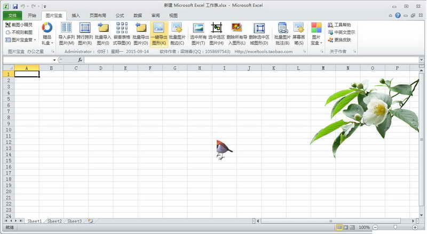The height and width of the screenshot is (234, 427).
Task: Click the fx Insert Function button
Action: pyautogui.click(x=80, y=60)
